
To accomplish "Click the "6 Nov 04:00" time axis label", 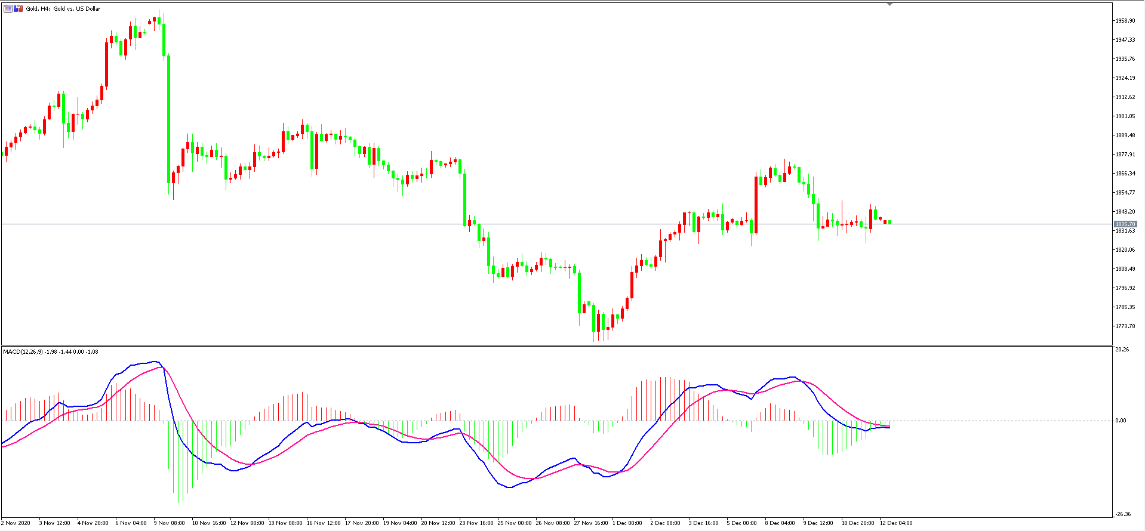I will [131, 523].
